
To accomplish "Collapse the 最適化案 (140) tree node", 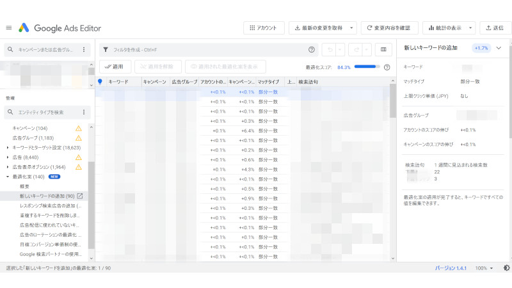I will click(x=8, y=177).
